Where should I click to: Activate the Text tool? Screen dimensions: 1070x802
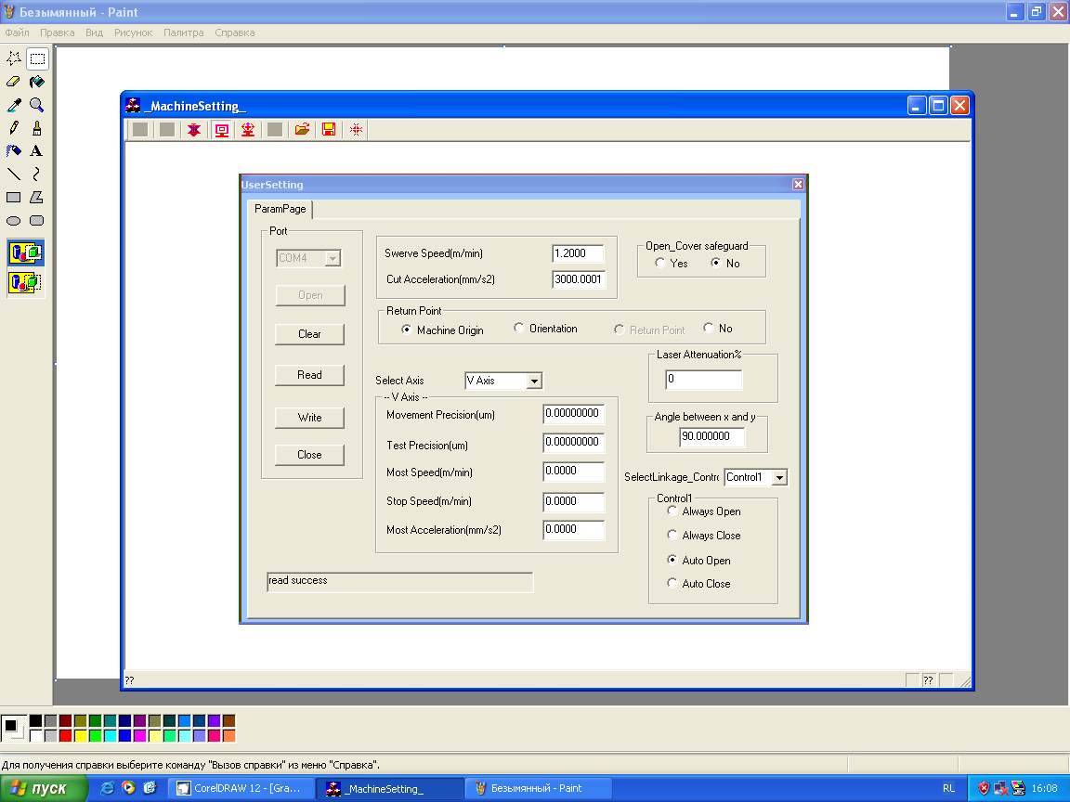click(36, 150)
